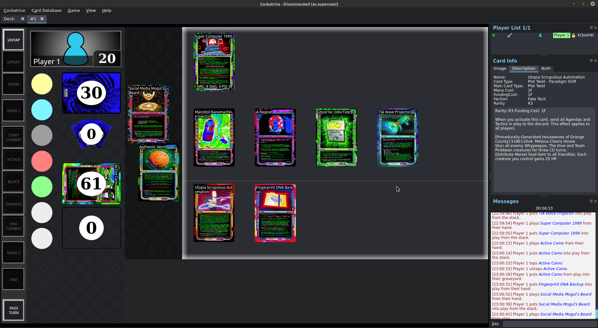Viewport: 598px width, 328px height.
Task: Show Card Info Description tab
Action: [524, 69]
